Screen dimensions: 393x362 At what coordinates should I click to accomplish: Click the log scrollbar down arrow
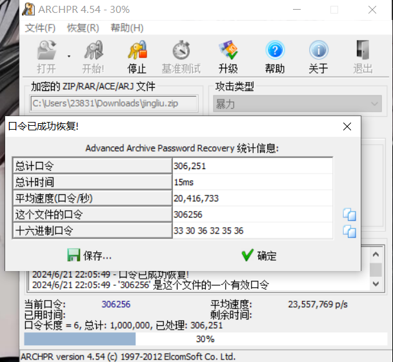[376, 284]
